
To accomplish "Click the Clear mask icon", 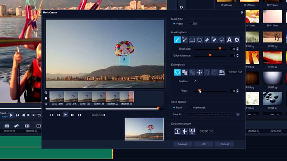I will click(x=237, y=40).
